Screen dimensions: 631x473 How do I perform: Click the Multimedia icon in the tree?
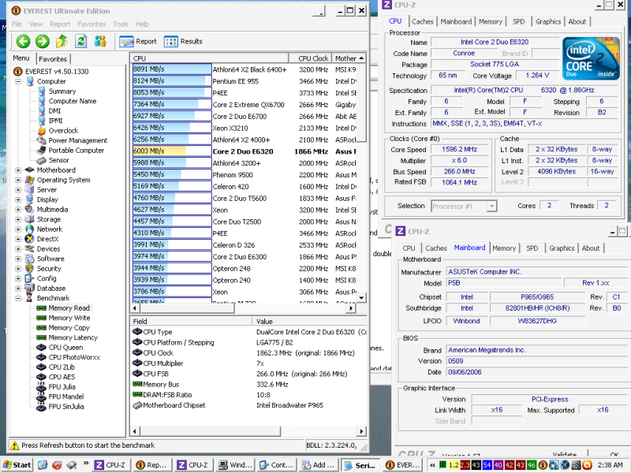tap(29, 210)
